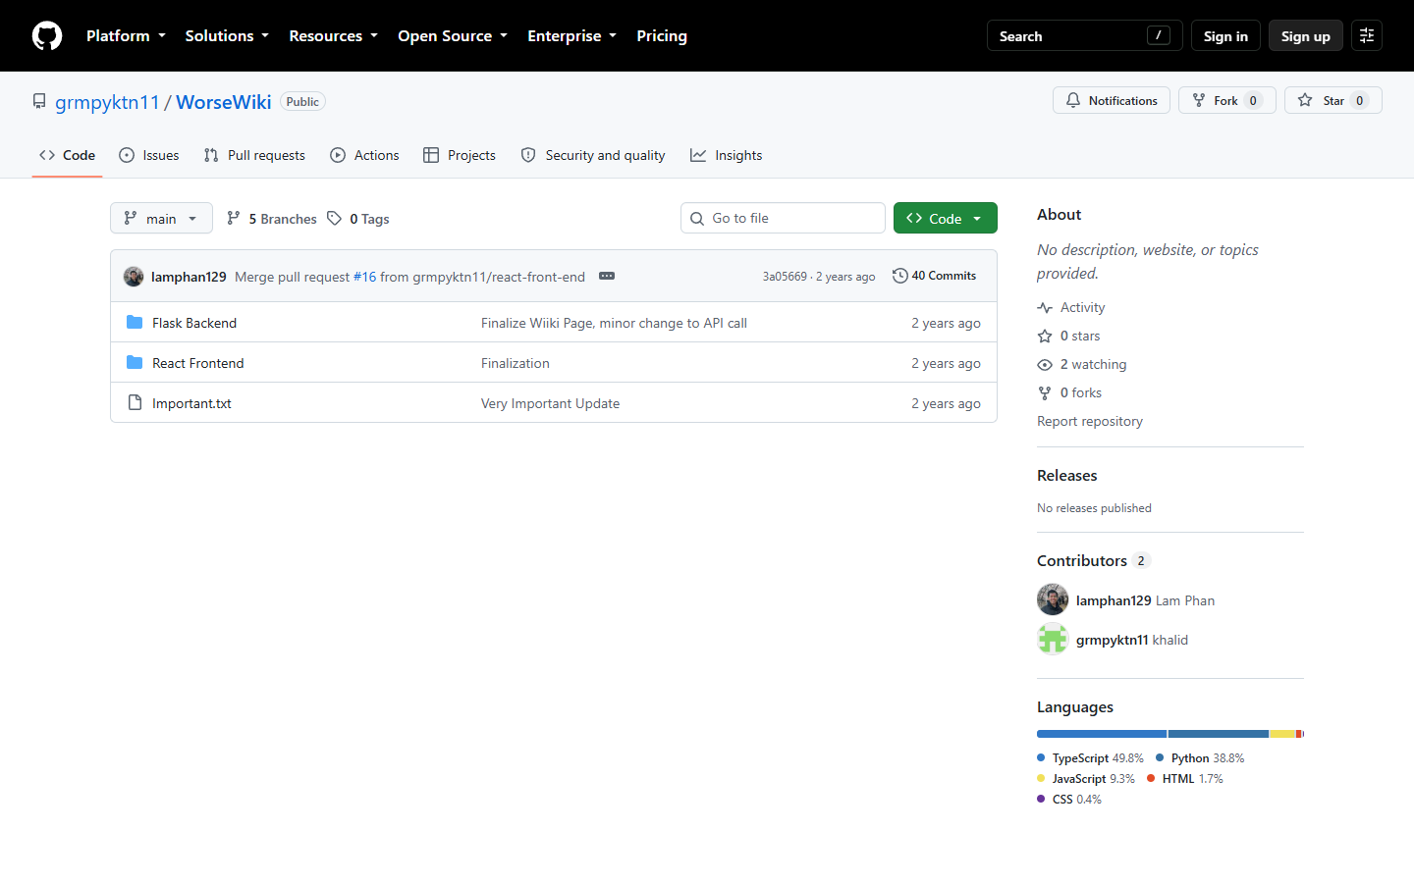This screenshot has height=883, width=1414.
Task: Open the Insights tab
Action: [x=727, y=155]
